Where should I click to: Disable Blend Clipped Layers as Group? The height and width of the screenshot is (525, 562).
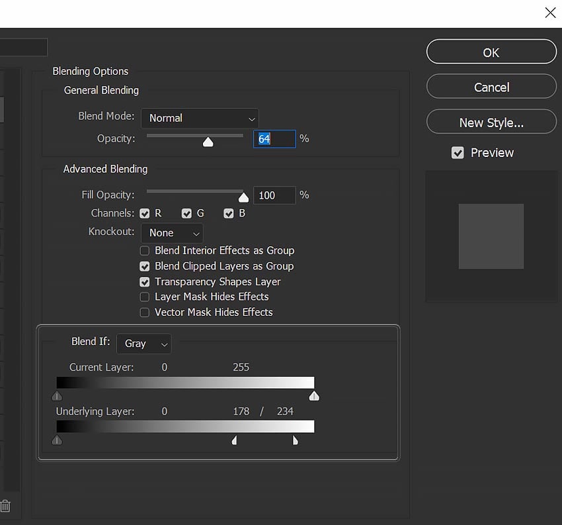click(145, 266)
